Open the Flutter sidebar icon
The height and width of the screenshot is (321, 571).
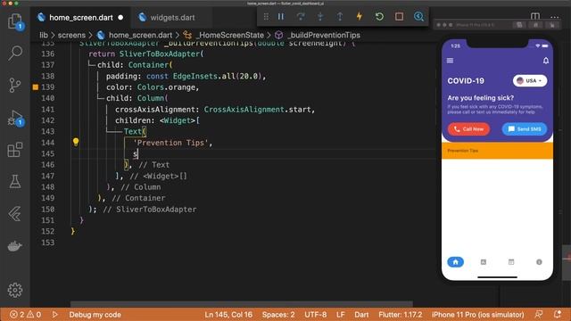click(15, 214)
